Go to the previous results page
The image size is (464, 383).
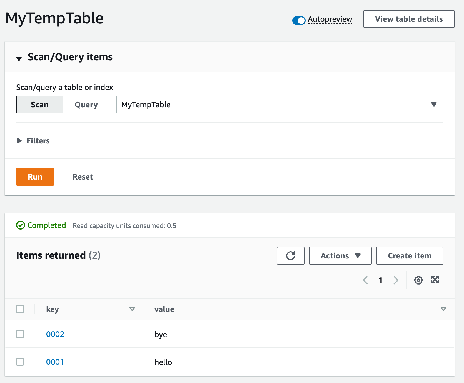click(365, 280)
